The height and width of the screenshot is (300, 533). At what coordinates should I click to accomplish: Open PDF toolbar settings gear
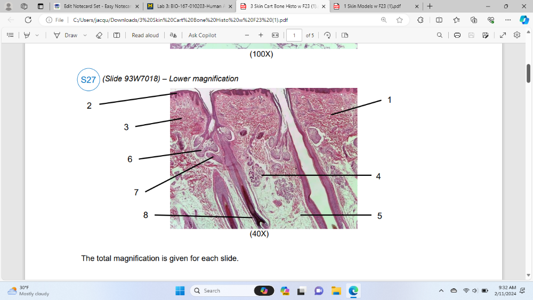516,35
